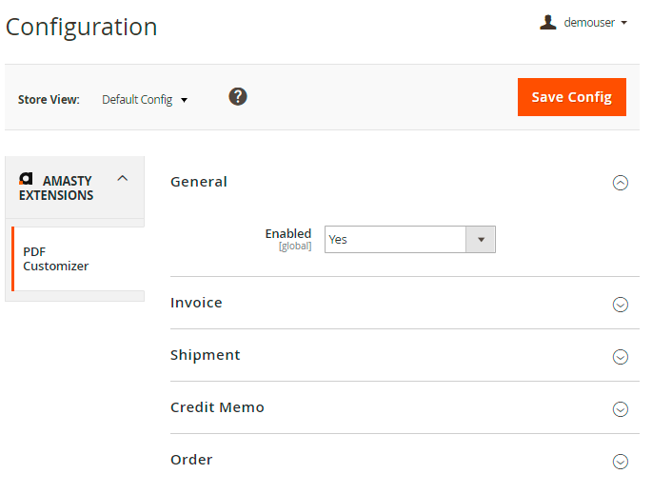Collapse General section using its circle arrow

pos(621,183)
